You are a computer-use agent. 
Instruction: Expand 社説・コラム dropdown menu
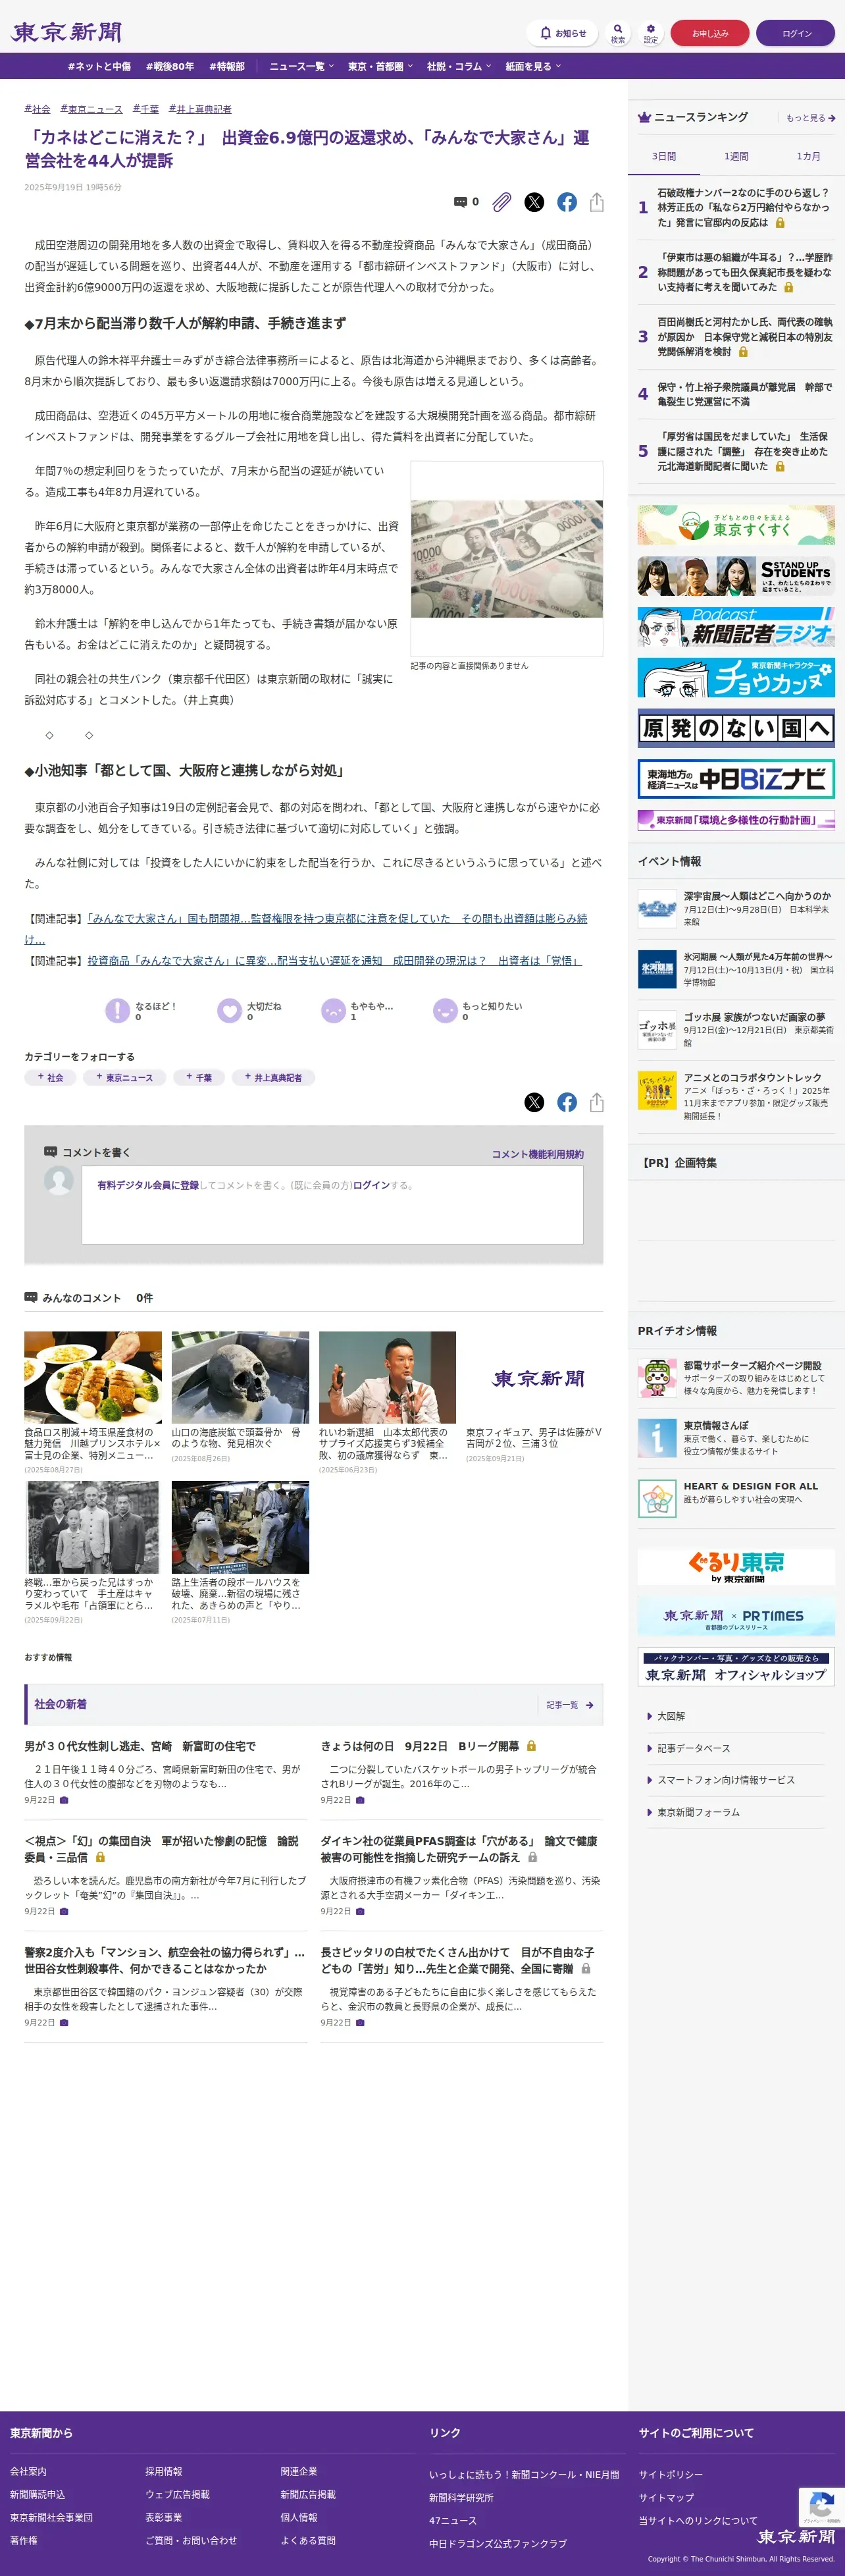coord(459,66)
